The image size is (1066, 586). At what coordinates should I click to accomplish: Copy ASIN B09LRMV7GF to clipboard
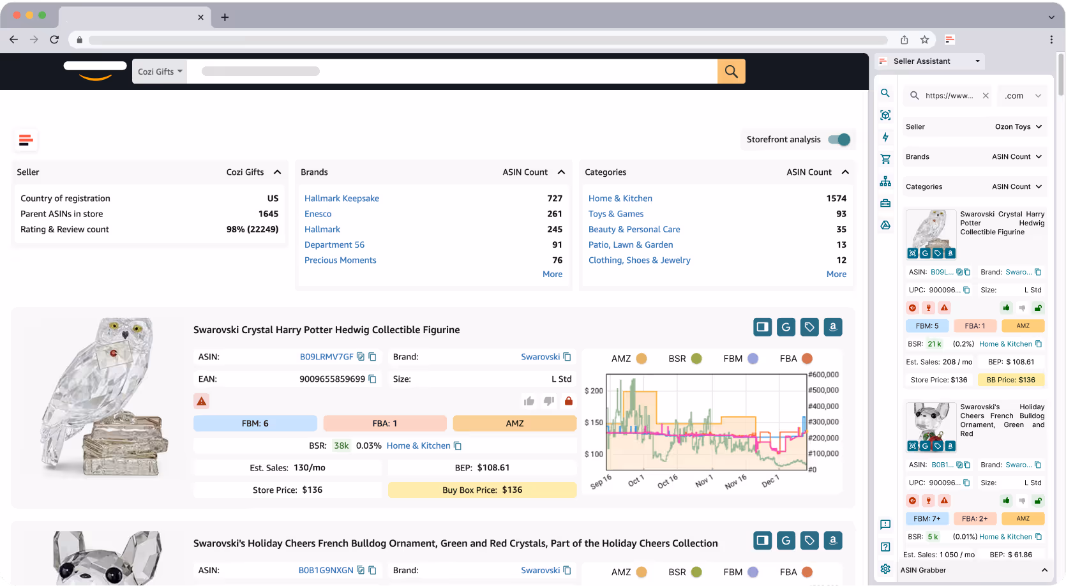372,357
